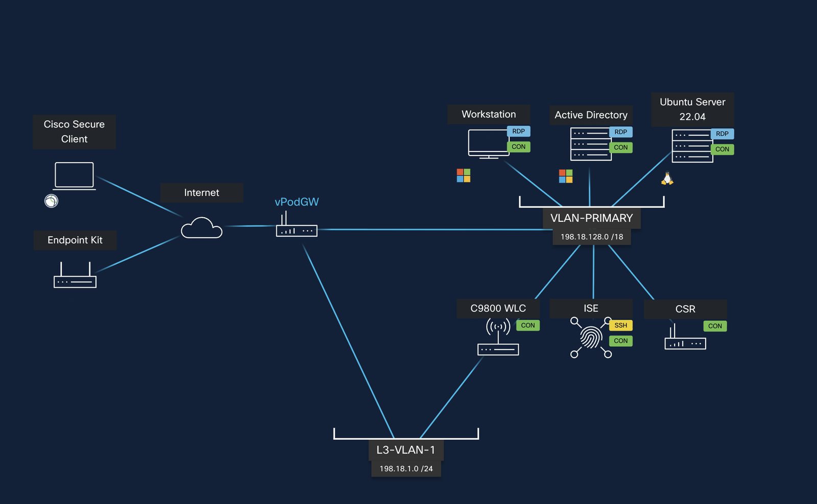Viewport: 817px width, 504px height.
Task: Open RDP session for Ubuntu Server
Action: tap(723, 134)
